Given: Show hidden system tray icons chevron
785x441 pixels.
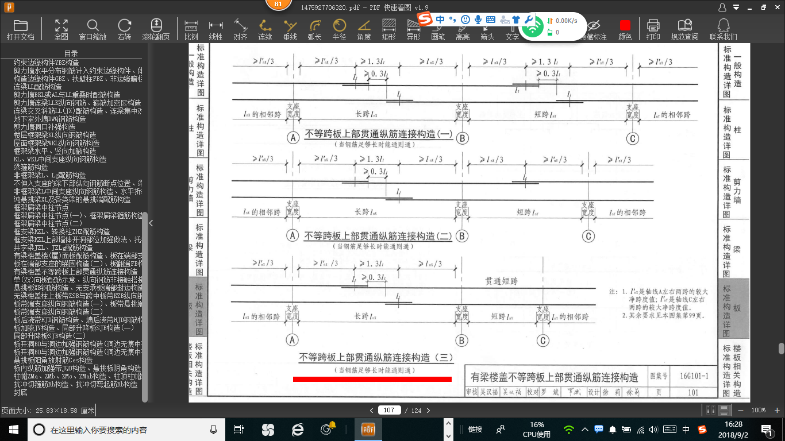Looking at the screenshot, I should click(x=586, y=429).
